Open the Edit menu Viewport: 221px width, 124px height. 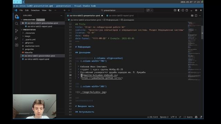tap(27, 10)
